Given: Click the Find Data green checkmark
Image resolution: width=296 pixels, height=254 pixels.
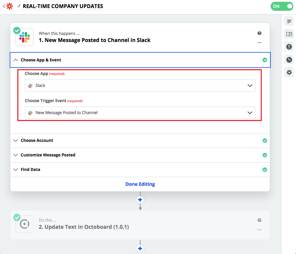Looking at the screenshot, I should pyautogui.click(x=265, y=170).
